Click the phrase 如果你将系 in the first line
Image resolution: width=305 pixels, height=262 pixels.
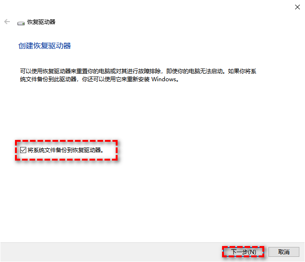242,71
